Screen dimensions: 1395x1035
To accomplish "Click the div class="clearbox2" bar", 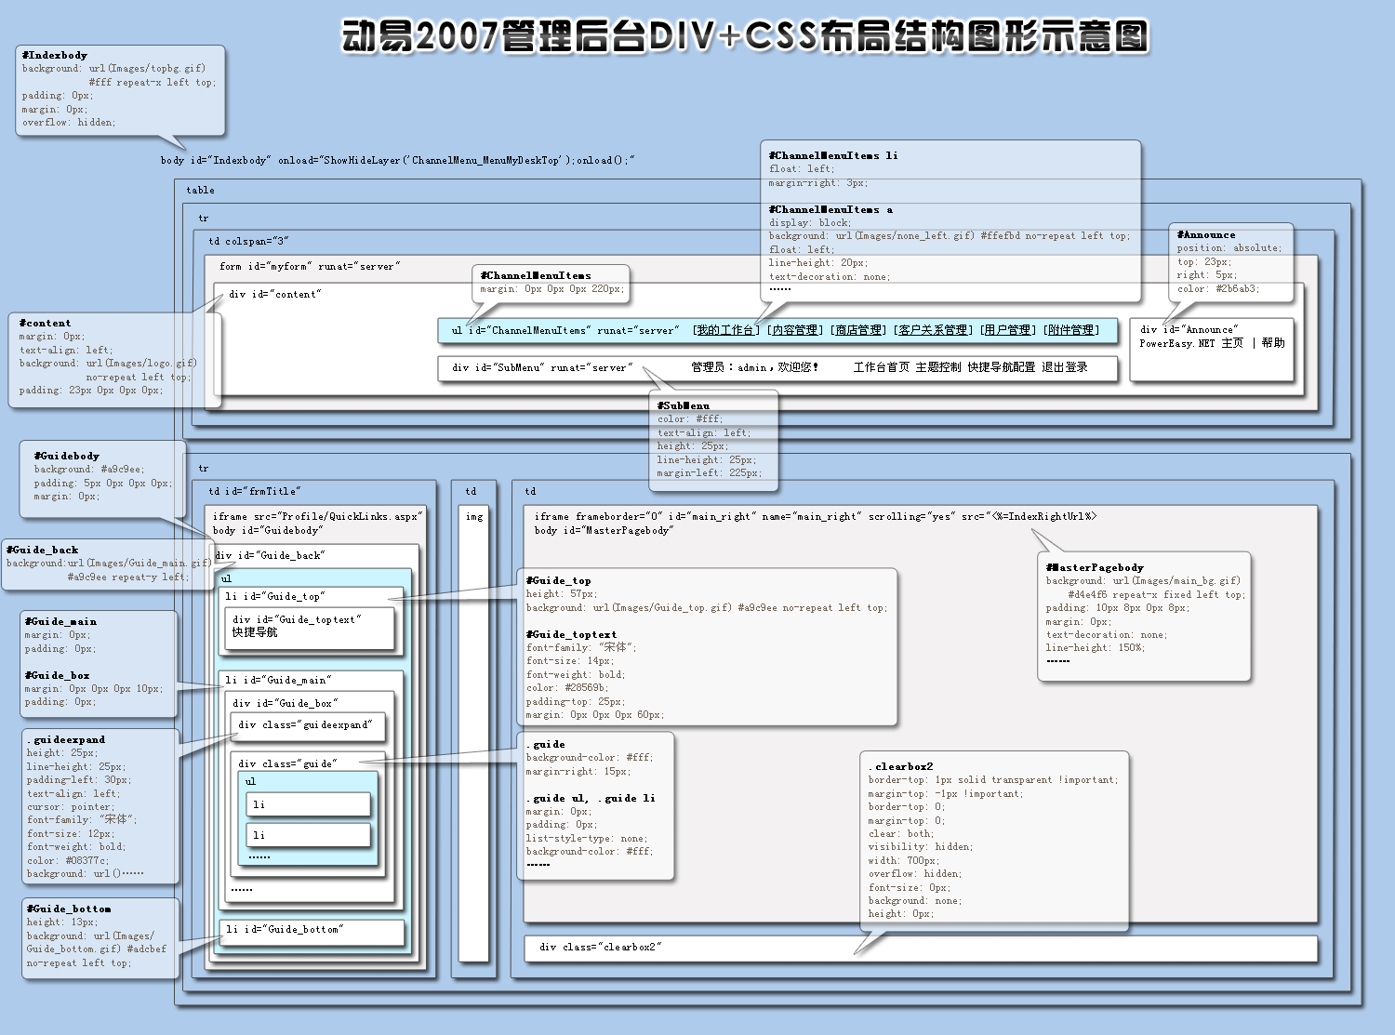I will [921, 948].
